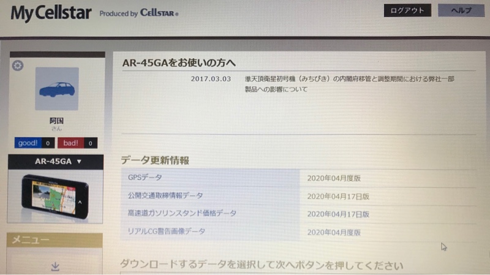Click the MyCellstar logo

[51, 13]
